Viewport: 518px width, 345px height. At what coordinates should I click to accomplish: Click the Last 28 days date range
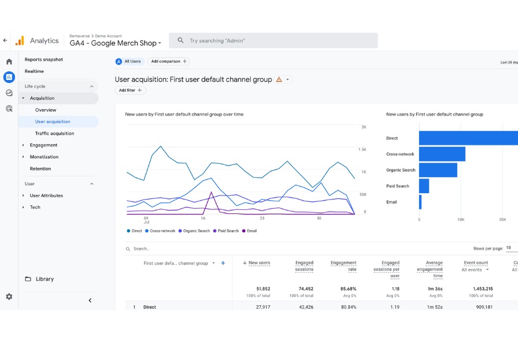point(509,62)
